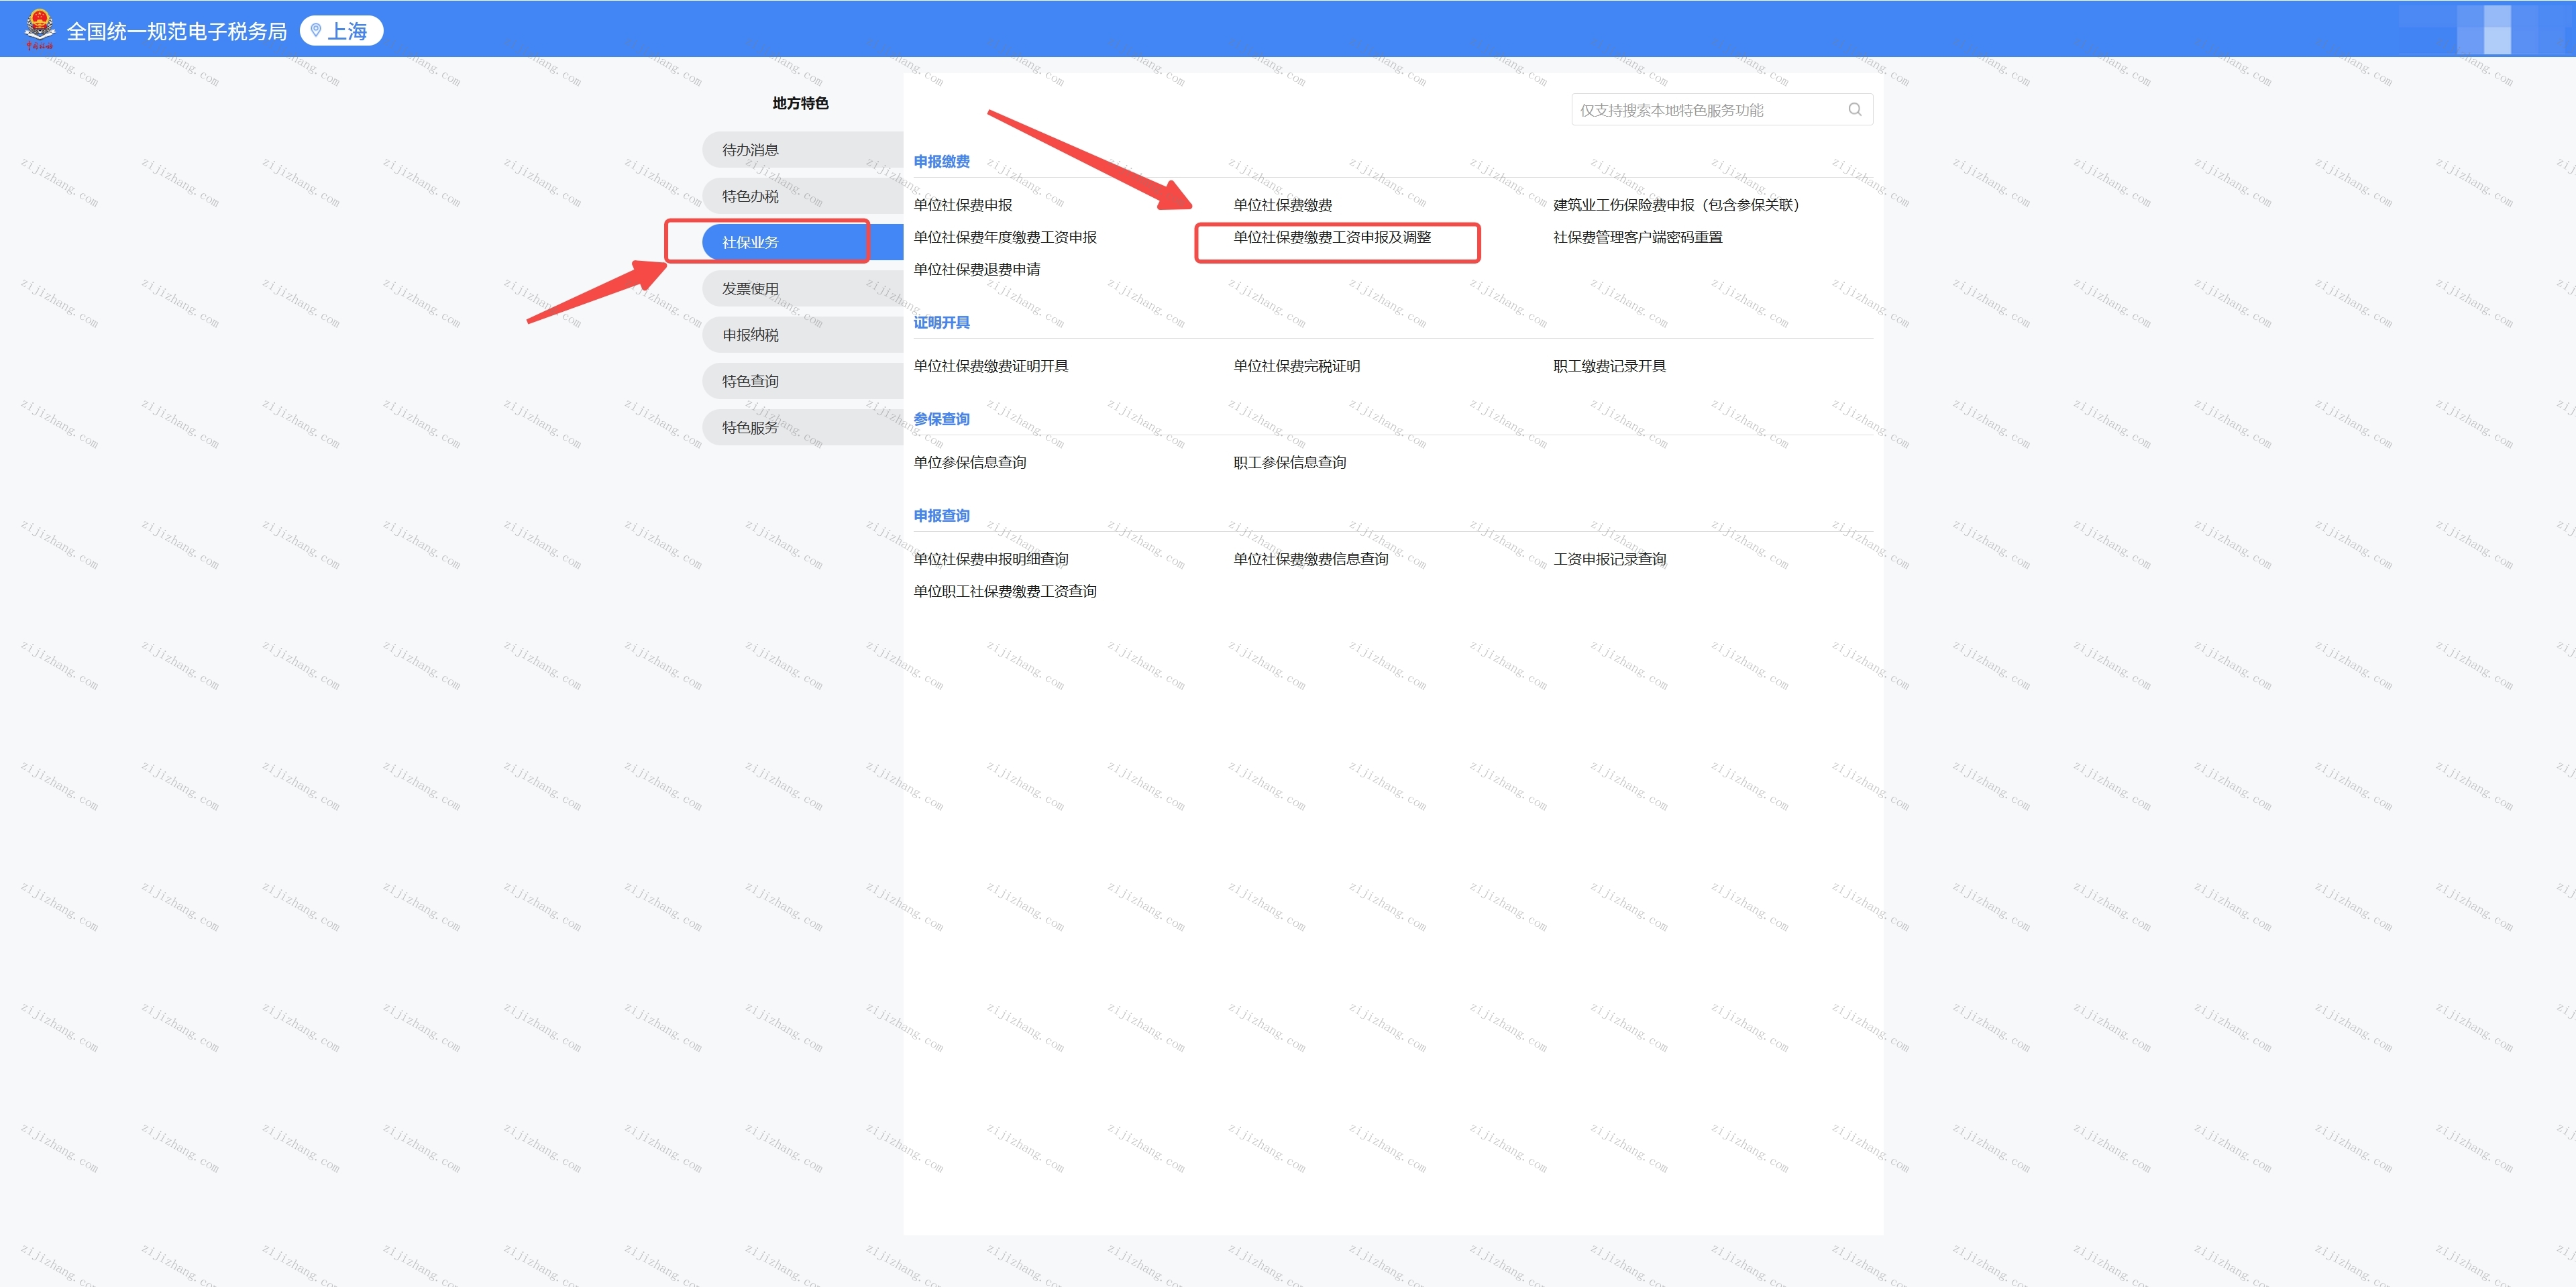Open 单位社保费年度缴费工资申报
This screenshot has height=1287, width=2576.
pyautogui.click(x=1005, y=237)
